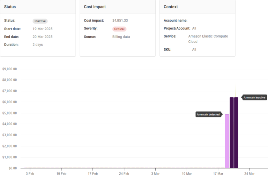This screenshot has width=268, height=177.
Task: Click the Inactive status badge
Action: [x=40, y=21]
